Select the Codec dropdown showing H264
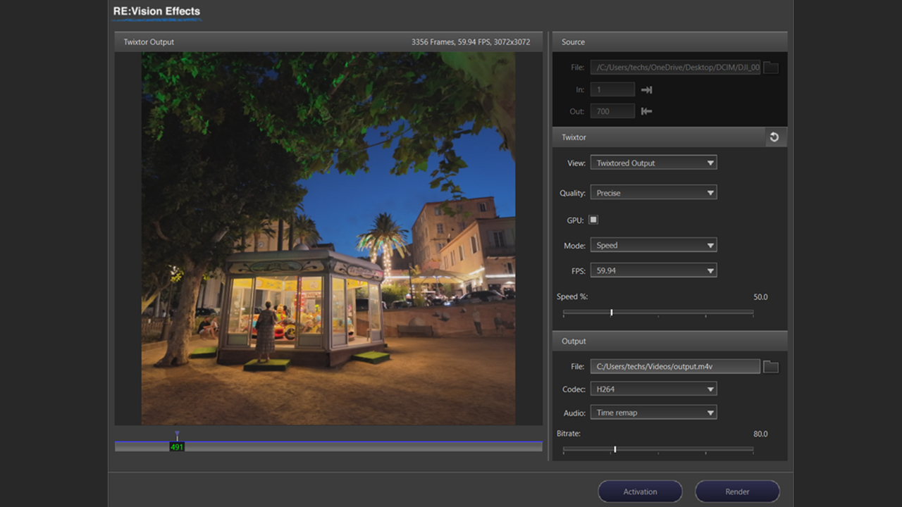The width and height of the screenshot is (902, 507). (653, 389)
